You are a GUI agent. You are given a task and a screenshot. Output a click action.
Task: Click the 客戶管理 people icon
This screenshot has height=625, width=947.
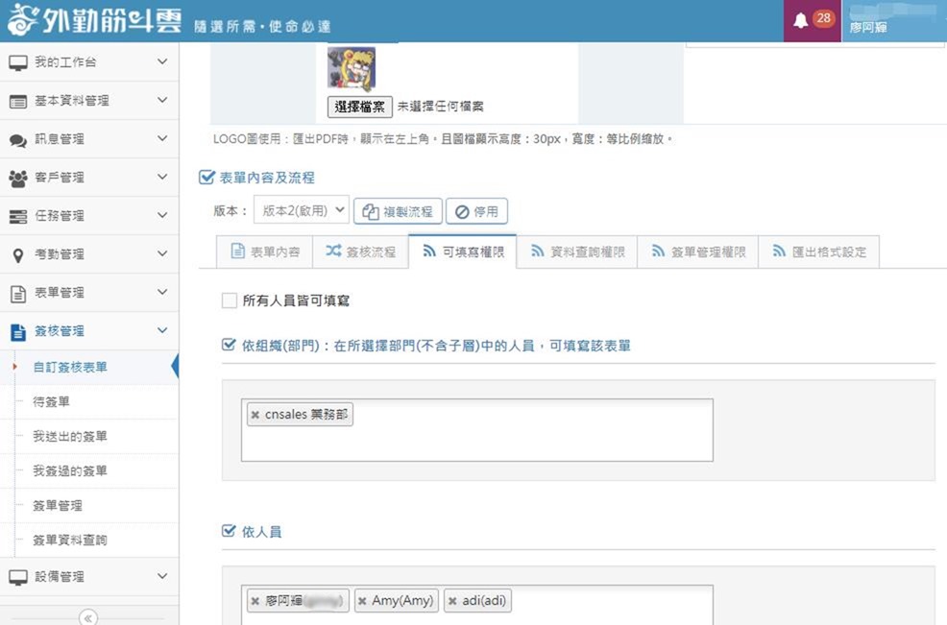point(17,178)
